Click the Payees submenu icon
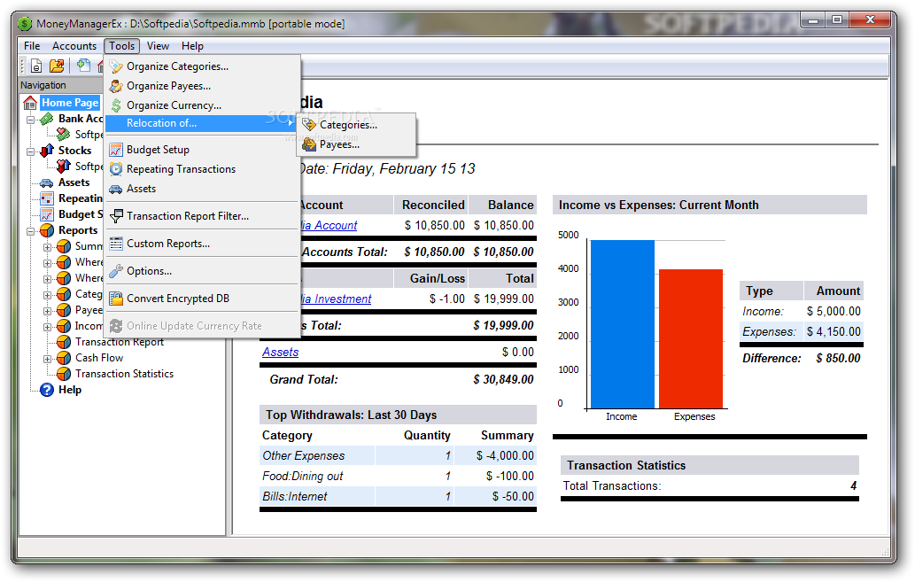915x582 pixels. click(309, 144)
